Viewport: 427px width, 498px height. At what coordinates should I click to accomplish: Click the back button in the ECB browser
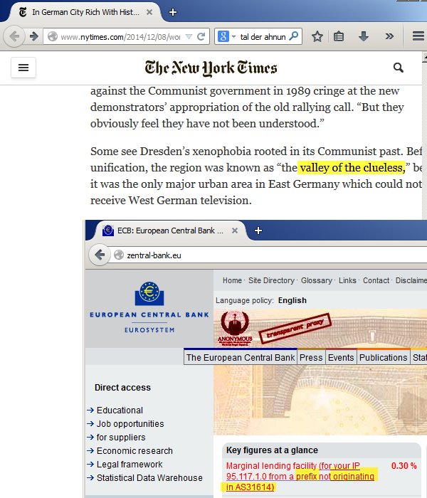pos(100,255)
